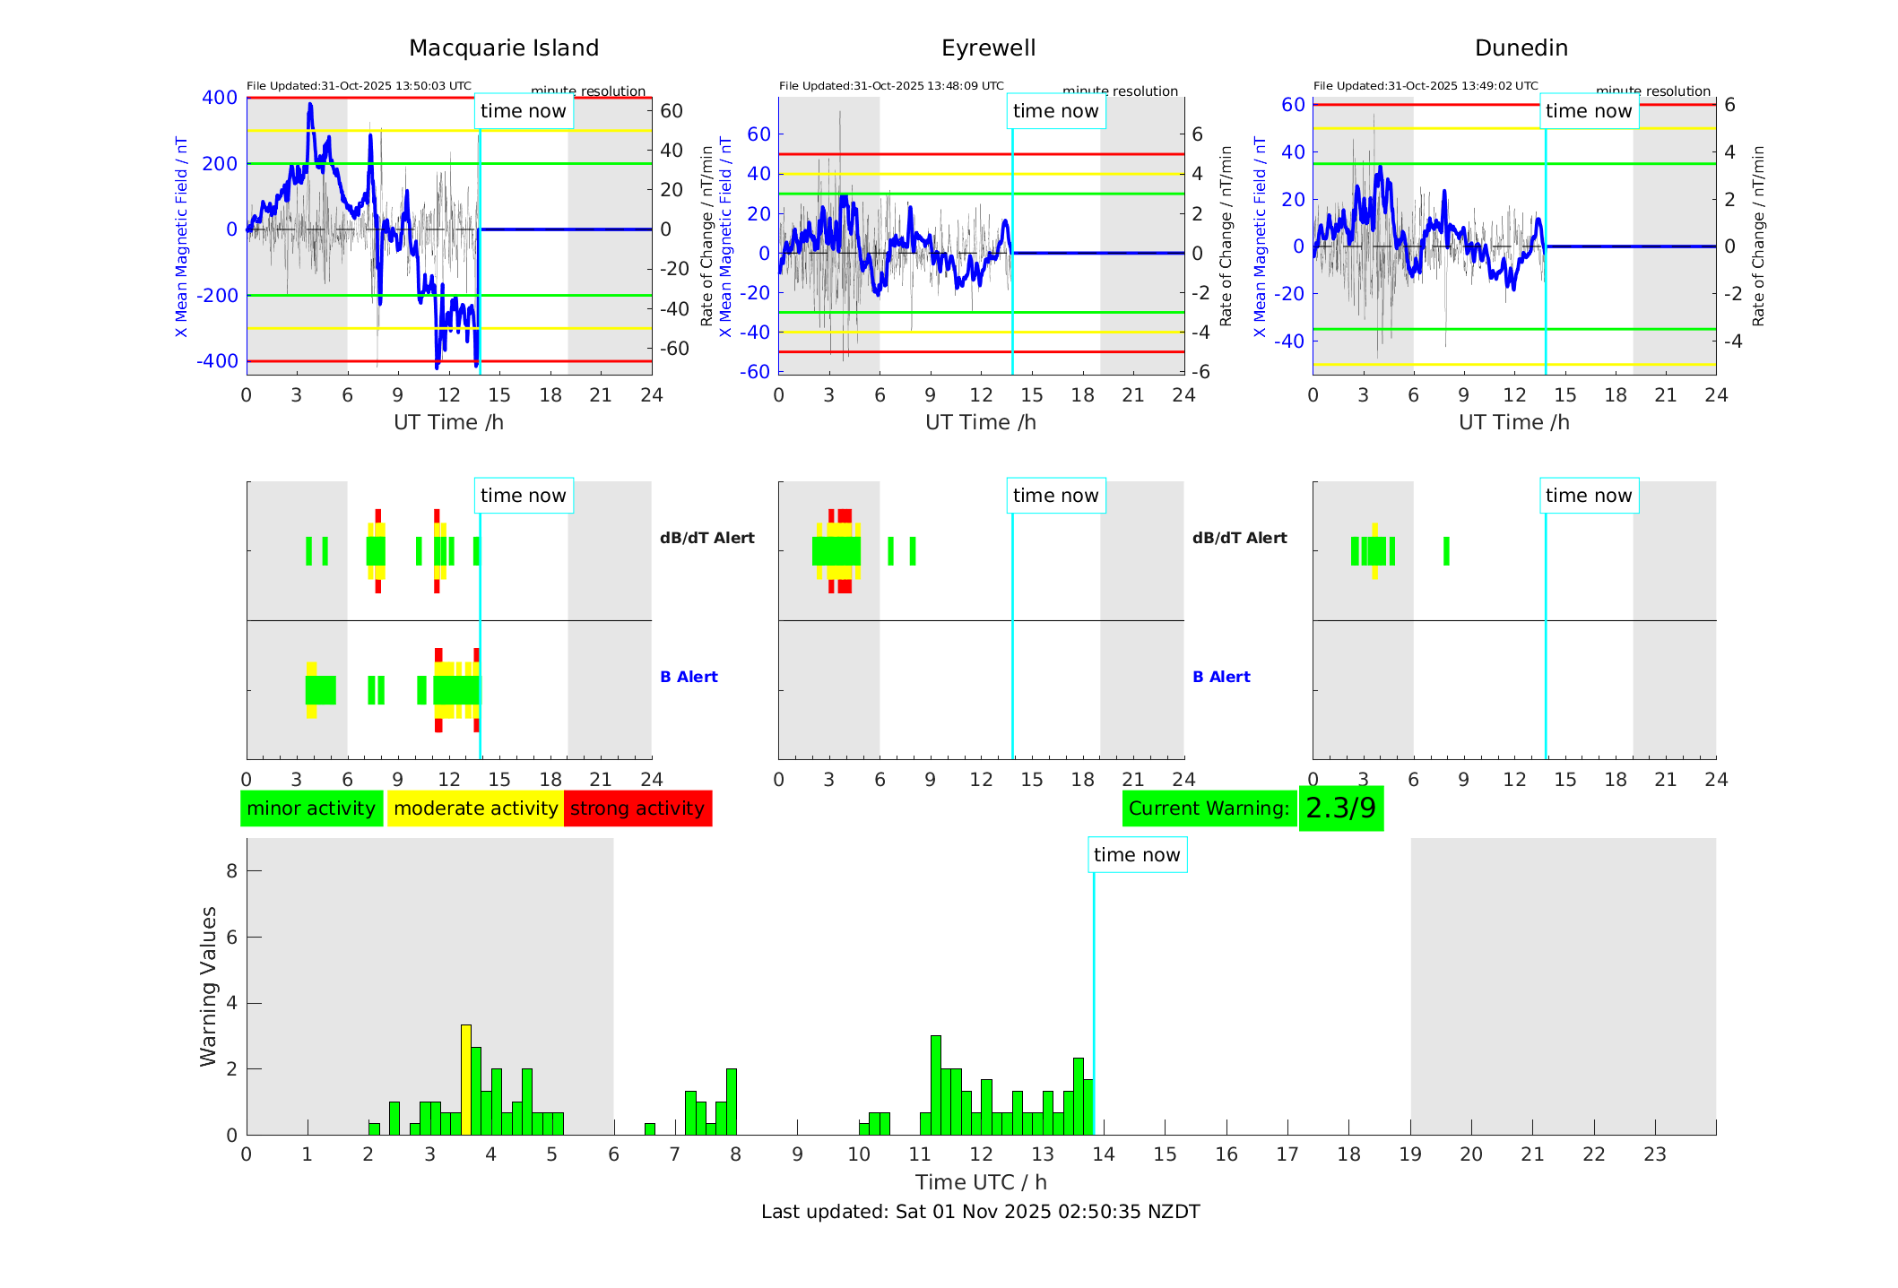The width and height of the screenshot is (1898, 1288).
Task: Click time now label on Macquarie Island magnetic chart
Action: point(524,111)
